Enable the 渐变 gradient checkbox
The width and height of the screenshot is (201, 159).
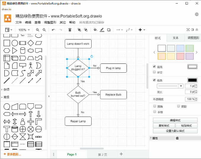tap(154, 72)
